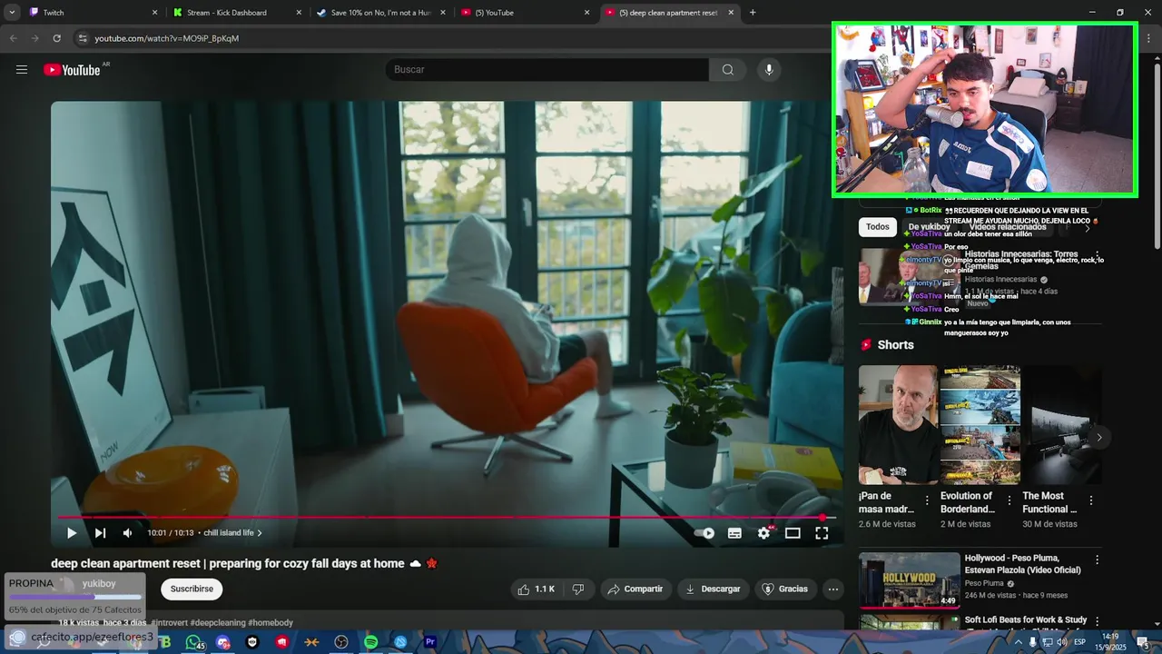This screenshot has width=1162, height=654.
Task: Go to YouTube home via logo
Action: tap(72, 70)
